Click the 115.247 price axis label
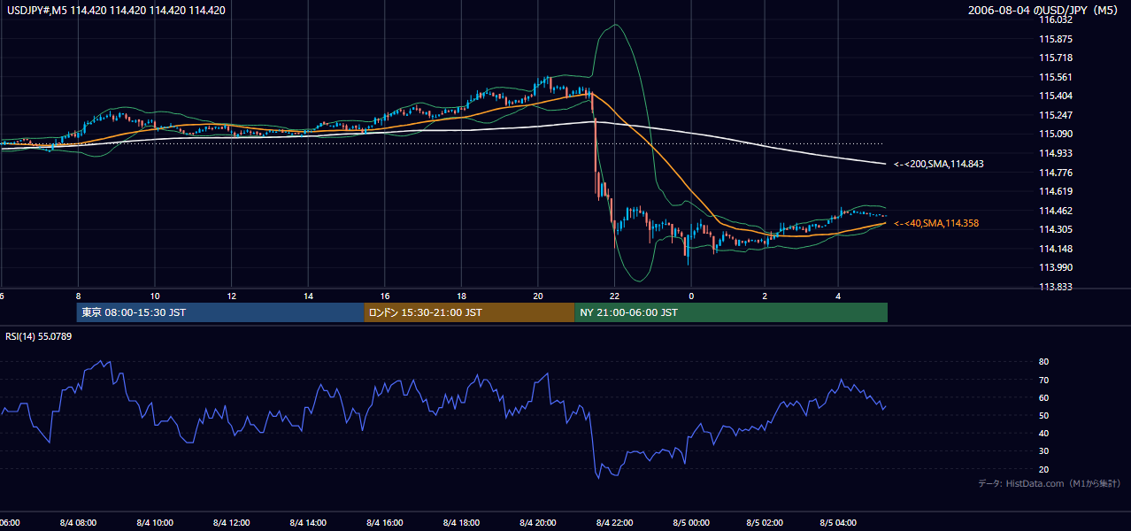This screenshot has width=1131, height=531. (x=1058, y=115)
